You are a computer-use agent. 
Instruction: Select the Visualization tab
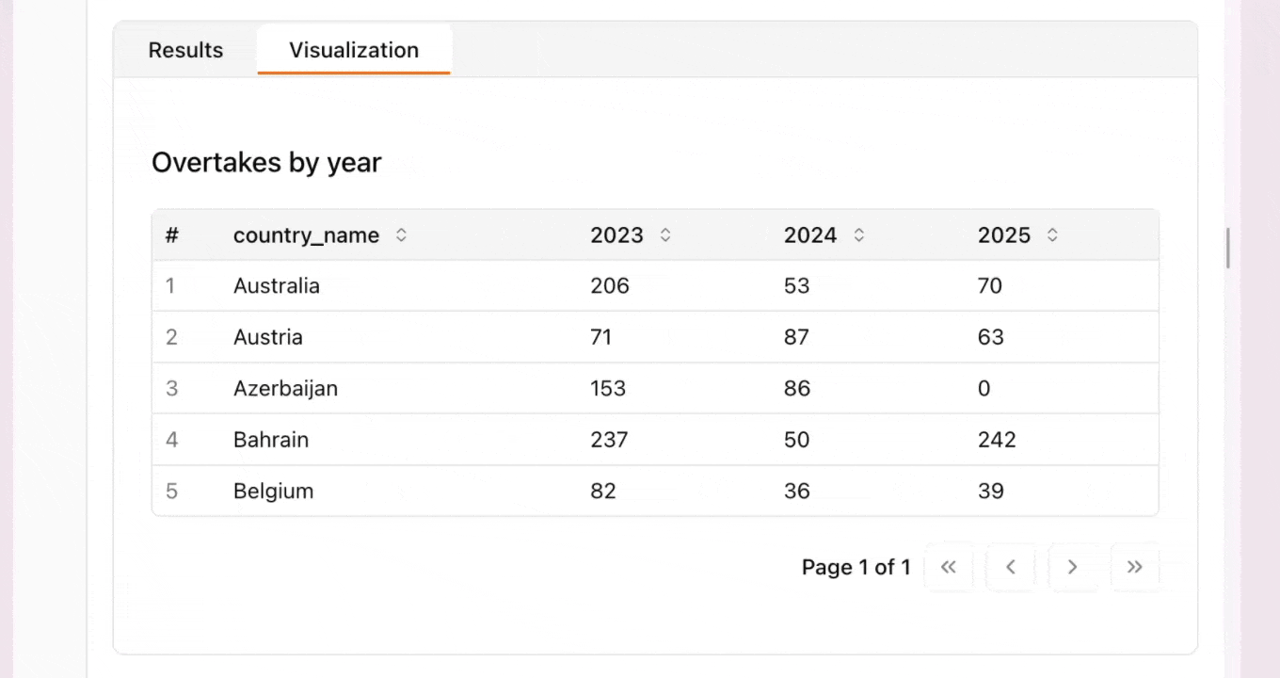[354, 49]
